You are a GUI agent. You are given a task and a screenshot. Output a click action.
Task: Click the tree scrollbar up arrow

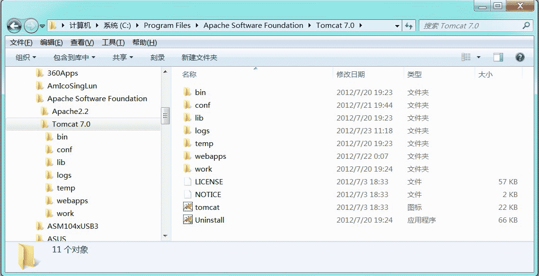click(x=165, y=71)
